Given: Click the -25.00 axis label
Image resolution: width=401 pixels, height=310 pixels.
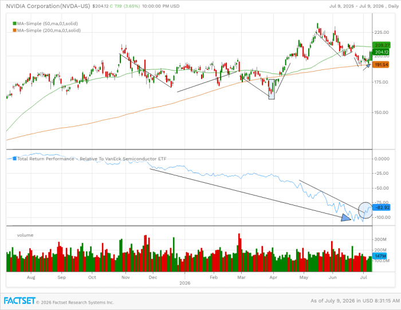Looking at the screenshot, I should [382, 174].
